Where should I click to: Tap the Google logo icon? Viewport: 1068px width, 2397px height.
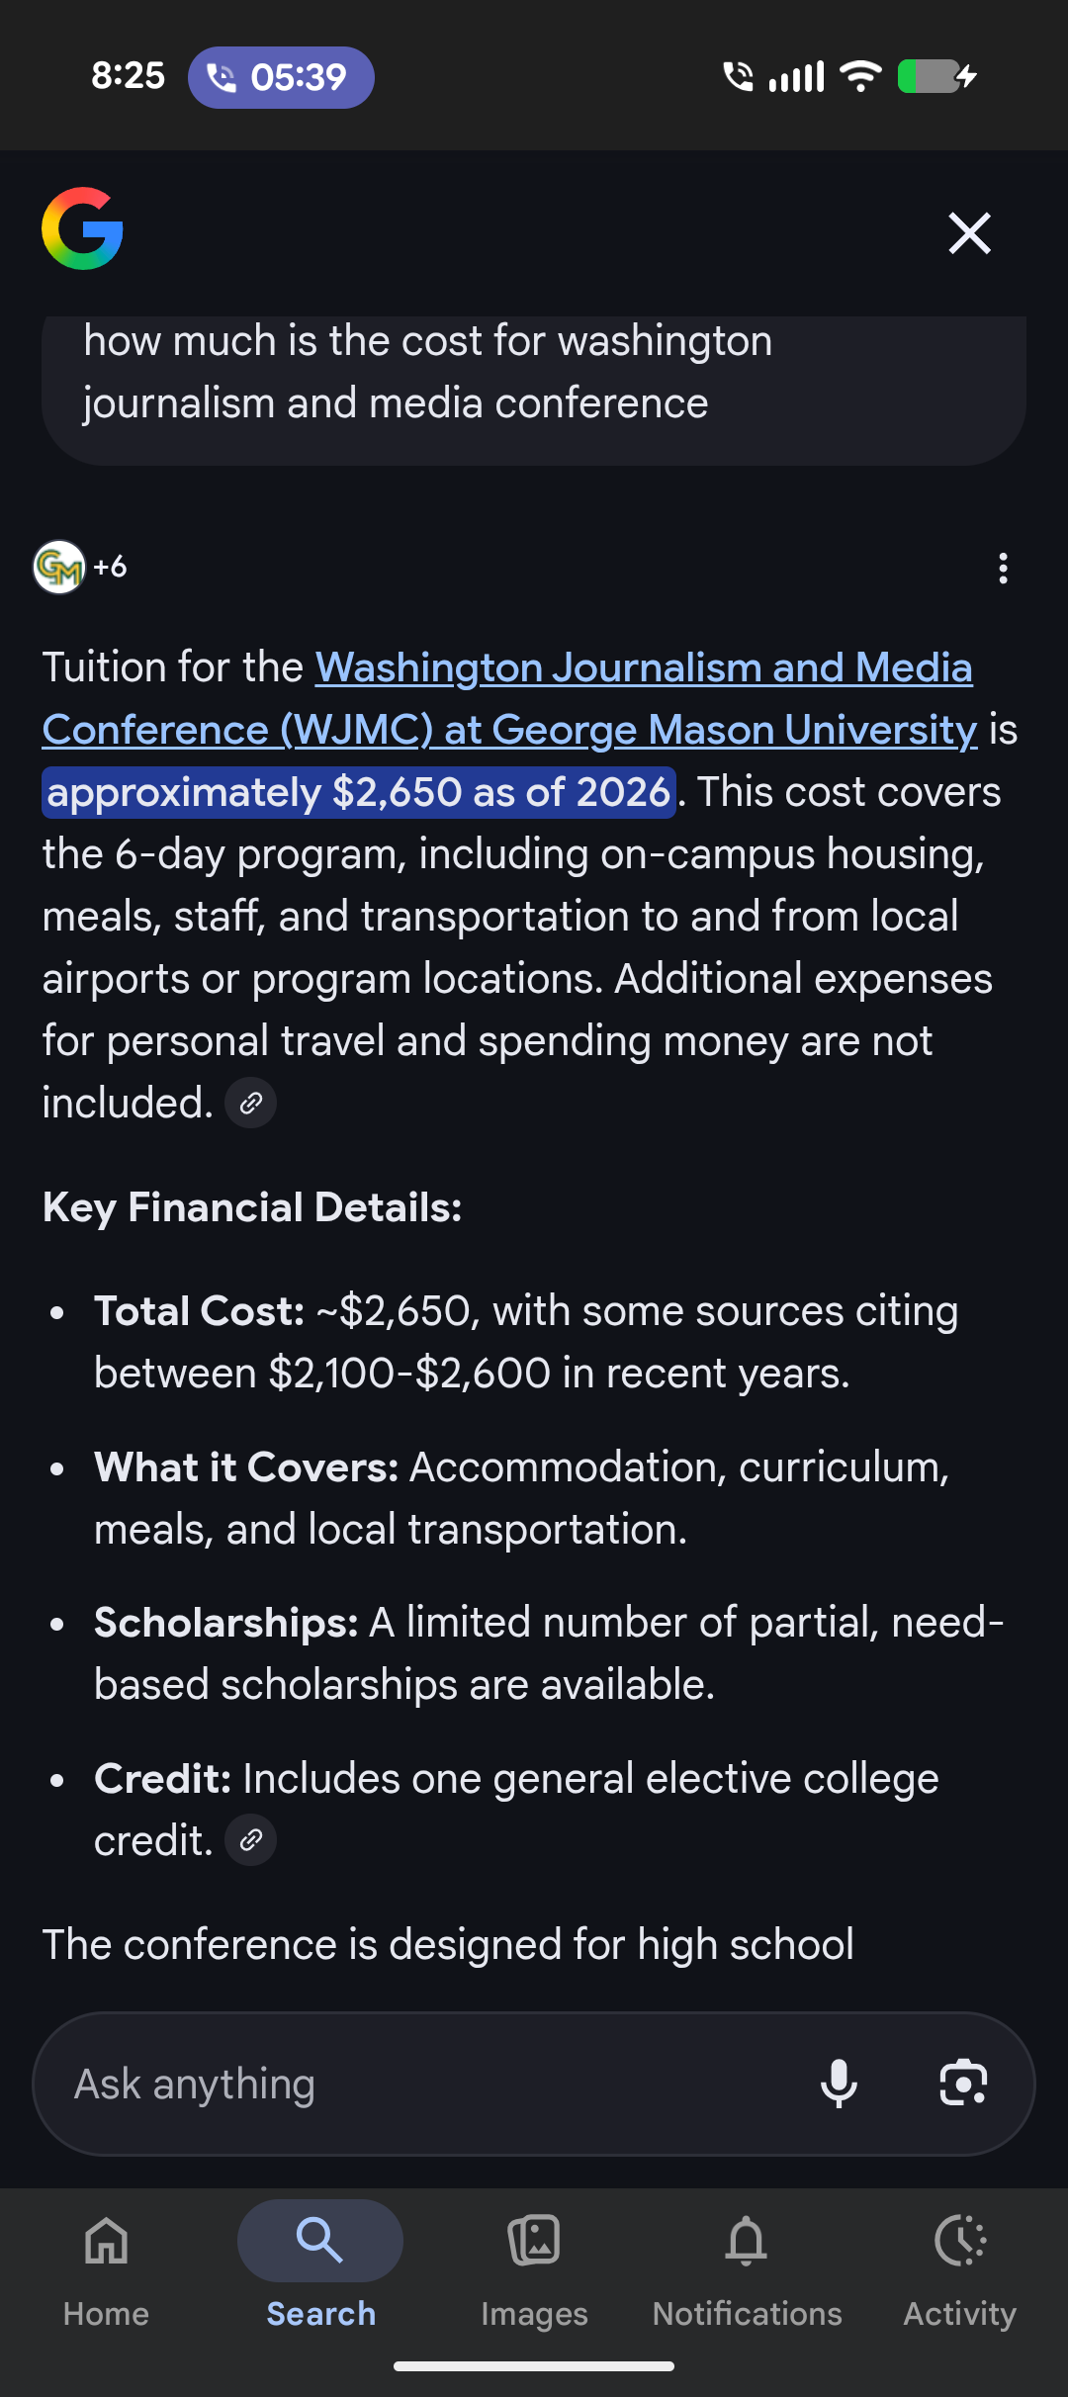click(82, 228)
